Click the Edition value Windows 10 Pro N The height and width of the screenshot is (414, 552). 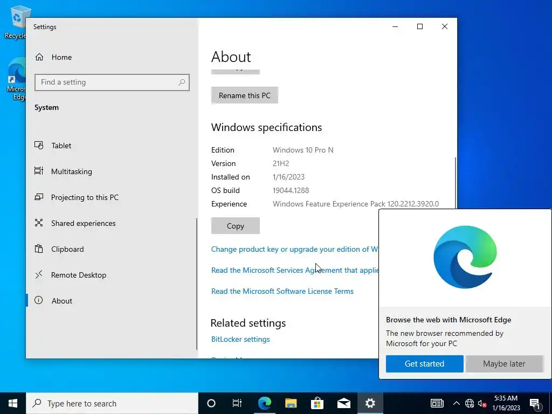[303, 150]
